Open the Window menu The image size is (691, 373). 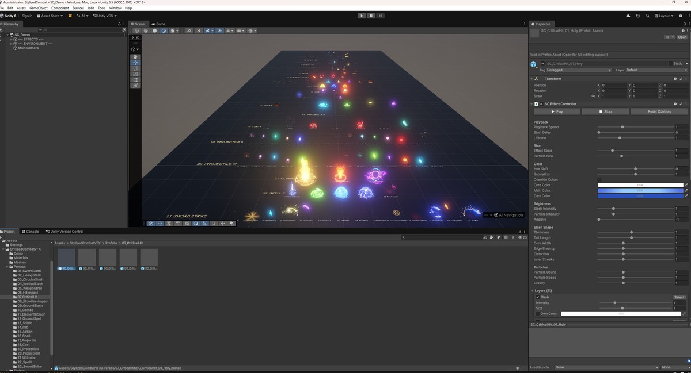pos(115,8)
